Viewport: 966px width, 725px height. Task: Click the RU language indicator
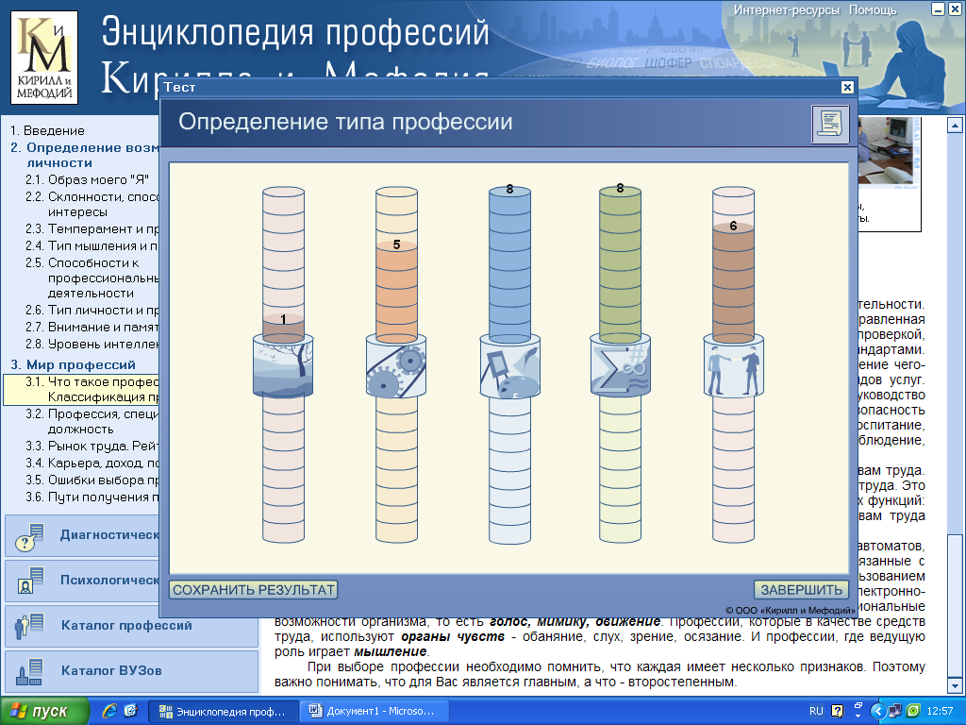[816, 711]
